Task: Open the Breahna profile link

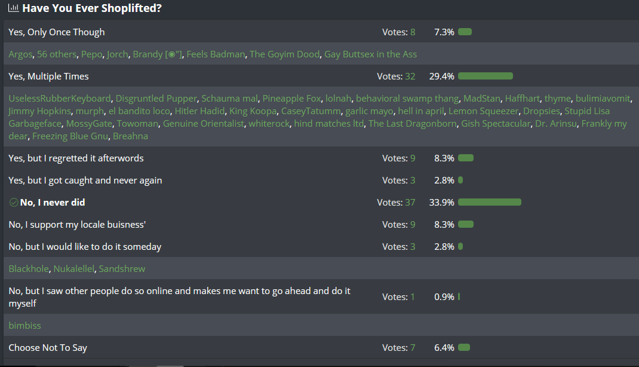Action: [130, 136]
